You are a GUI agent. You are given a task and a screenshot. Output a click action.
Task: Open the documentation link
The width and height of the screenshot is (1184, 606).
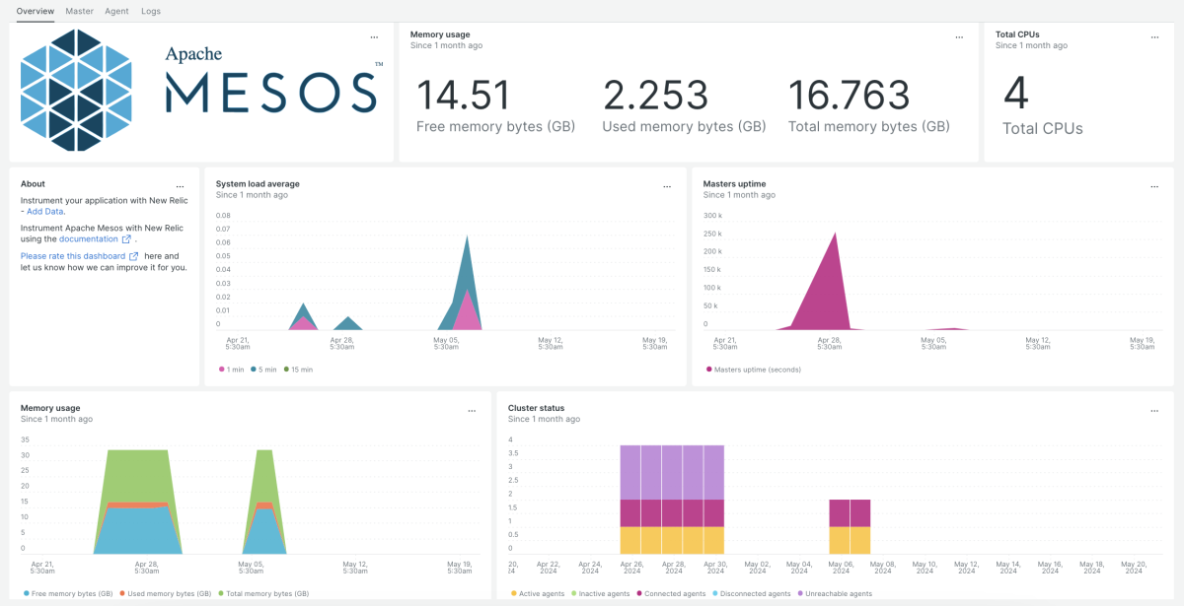[89, 238]
